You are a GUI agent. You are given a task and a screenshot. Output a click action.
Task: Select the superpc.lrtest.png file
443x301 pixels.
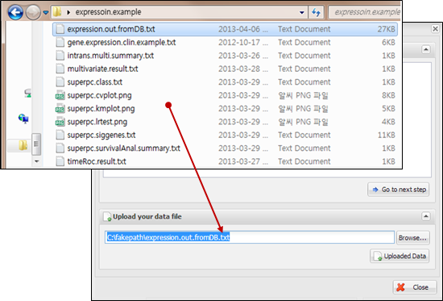[225, 122]
